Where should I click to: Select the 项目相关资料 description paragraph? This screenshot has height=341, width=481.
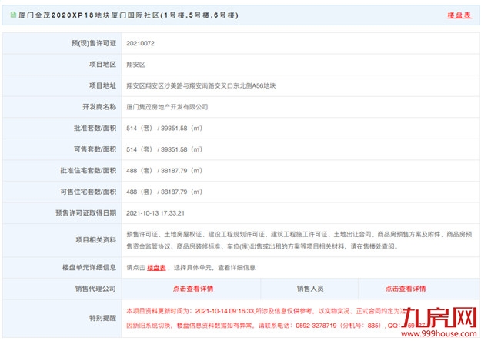pos(299,240)
